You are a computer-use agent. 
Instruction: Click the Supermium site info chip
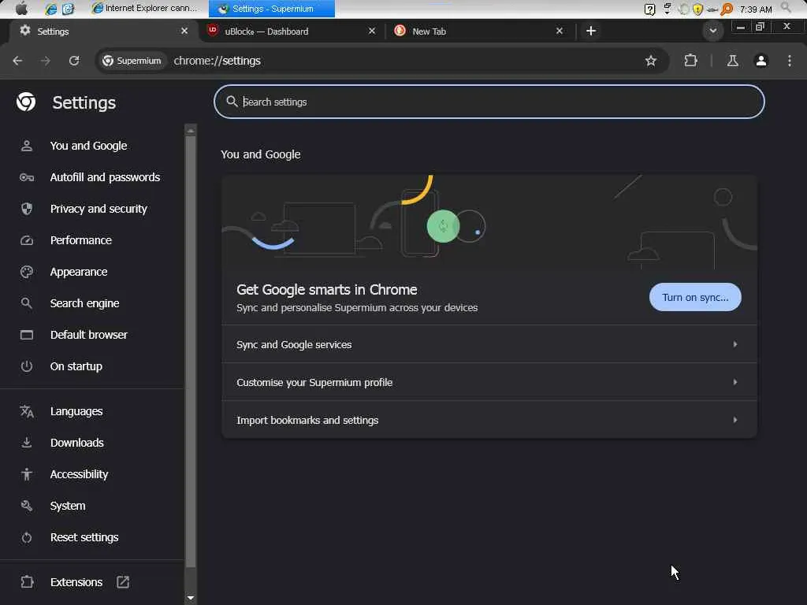[132, 61]
